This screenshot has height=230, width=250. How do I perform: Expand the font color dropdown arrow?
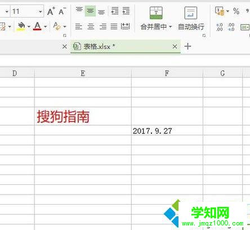(45, 26)
